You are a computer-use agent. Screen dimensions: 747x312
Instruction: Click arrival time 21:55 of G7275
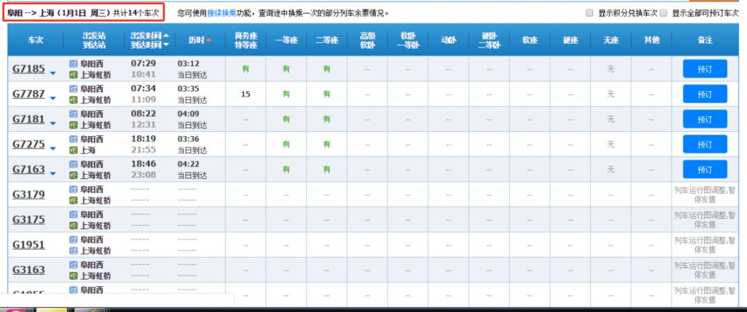tap(143, 150)
